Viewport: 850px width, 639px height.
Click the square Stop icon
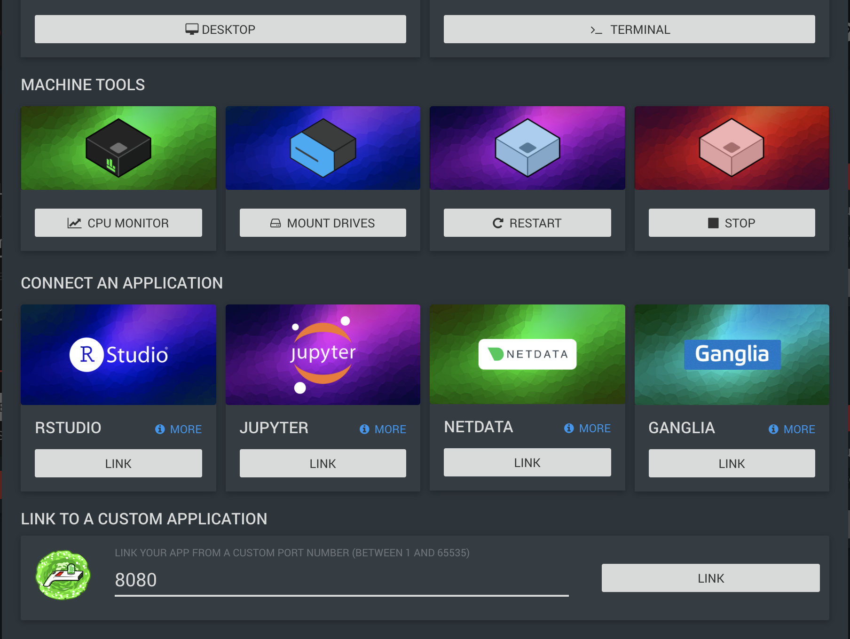click(713, 223)
